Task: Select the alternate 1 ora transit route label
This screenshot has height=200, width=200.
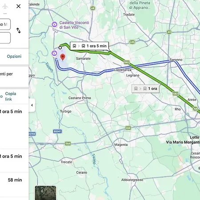Action: point(145,88)
